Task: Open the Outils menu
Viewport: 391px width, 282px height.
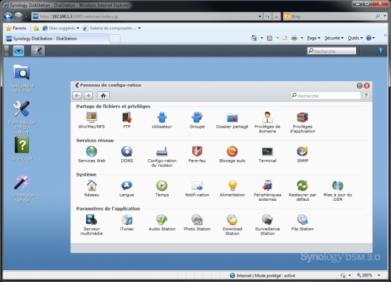Action: tap(355, 38)
